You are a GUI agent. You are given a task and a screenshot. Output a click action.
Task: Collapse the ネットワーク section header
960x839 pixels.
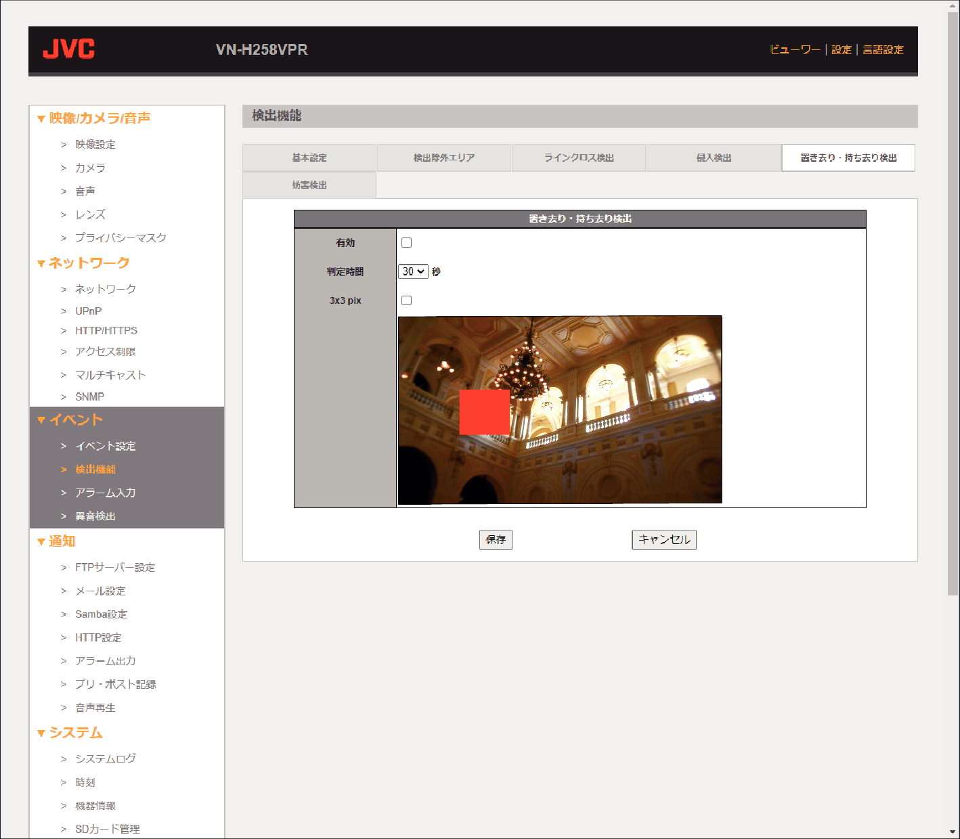(x=83, y=263)
